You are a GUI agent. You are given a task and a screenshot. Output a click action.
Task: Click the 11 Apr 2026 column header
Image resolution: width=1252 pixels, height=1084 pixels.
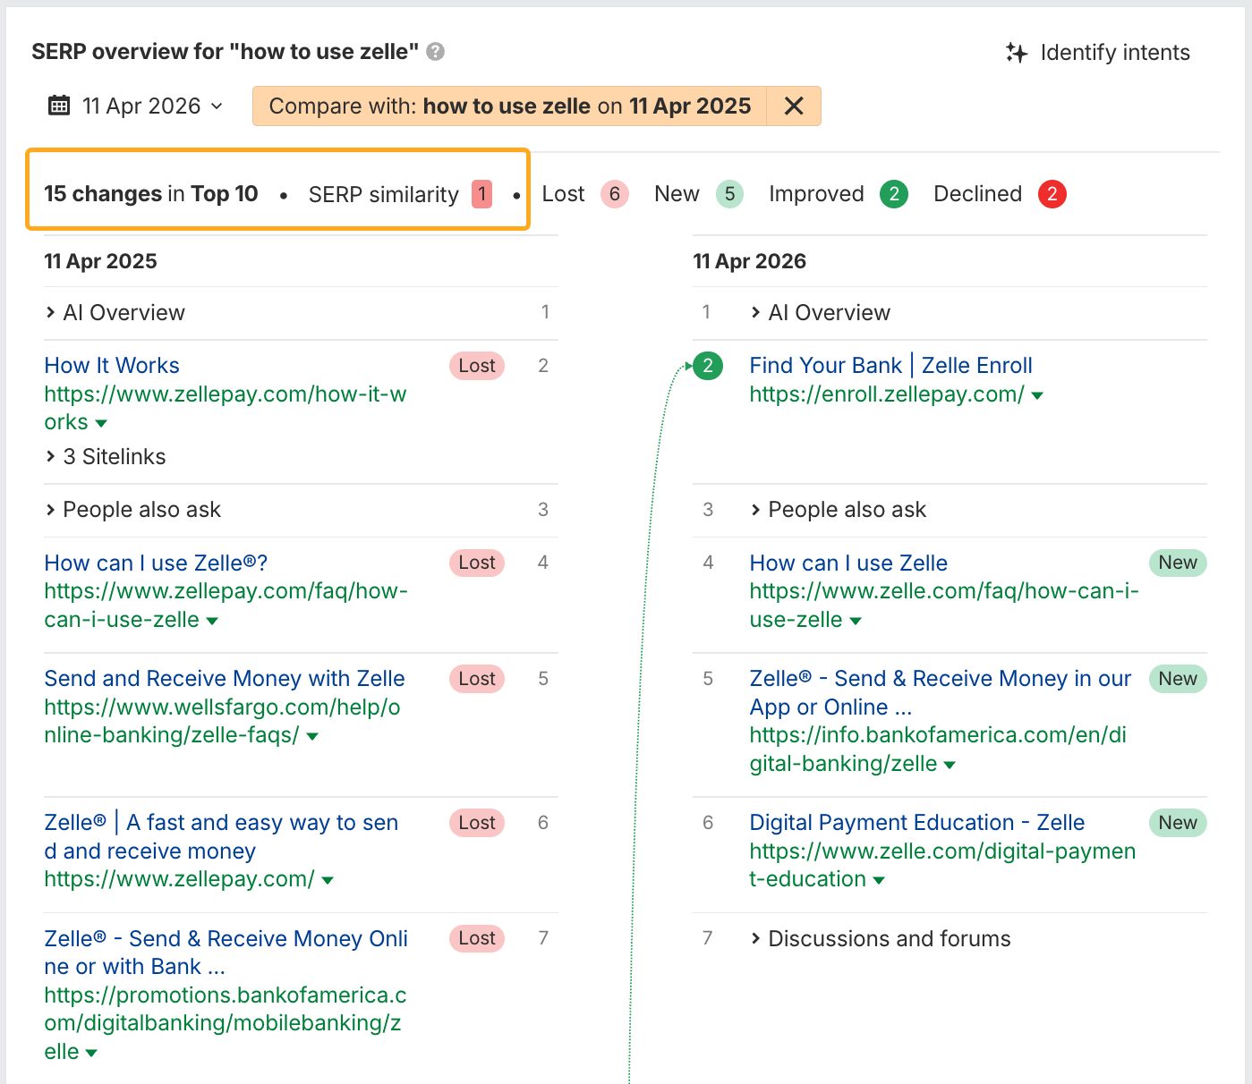point(750,261)
